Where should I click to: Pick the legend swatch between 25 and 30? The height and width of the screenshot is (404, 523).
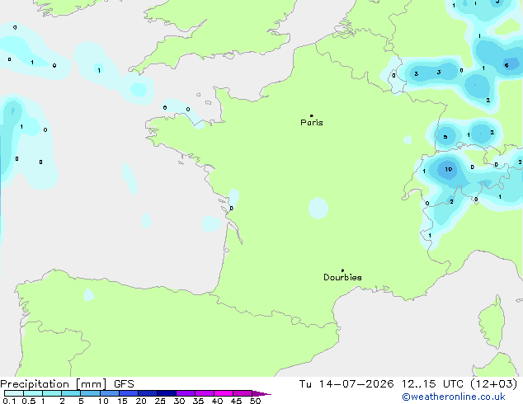pyautogui.click(x=166, y=393)
